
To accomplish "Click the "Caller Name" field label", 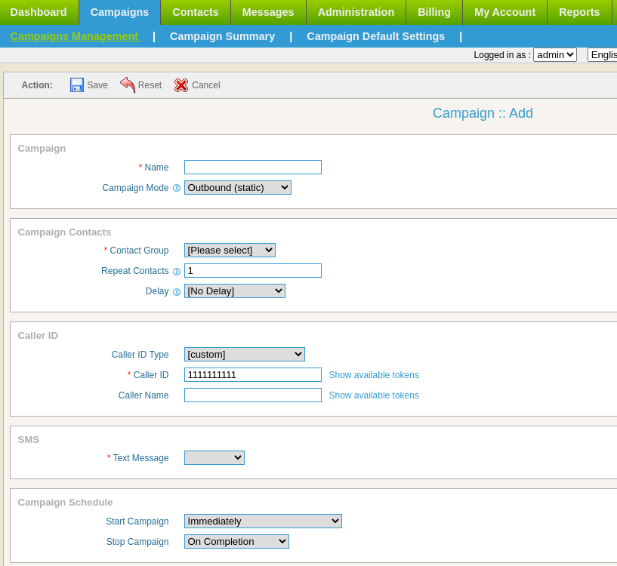I will (x=143, y=395).
